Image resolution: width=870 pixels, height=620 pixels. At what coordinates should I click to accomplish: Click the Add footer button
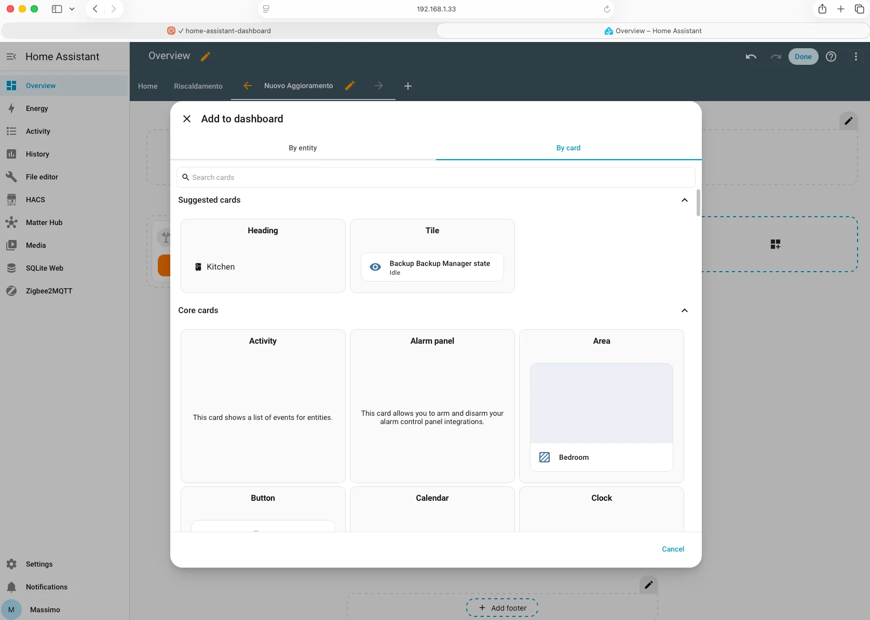tap(502, 608)
